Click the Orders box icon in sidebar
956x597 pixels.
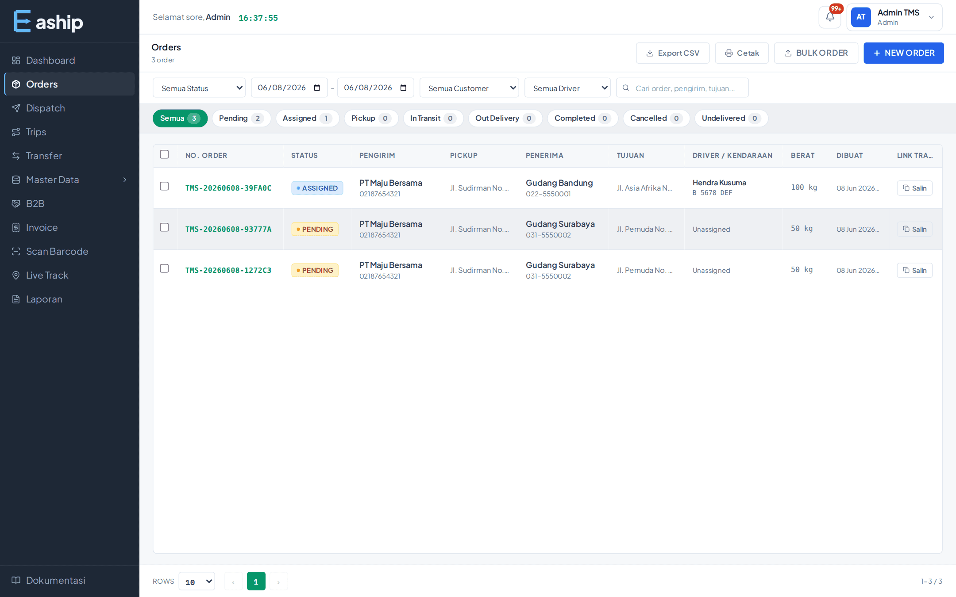click(16, 84)
